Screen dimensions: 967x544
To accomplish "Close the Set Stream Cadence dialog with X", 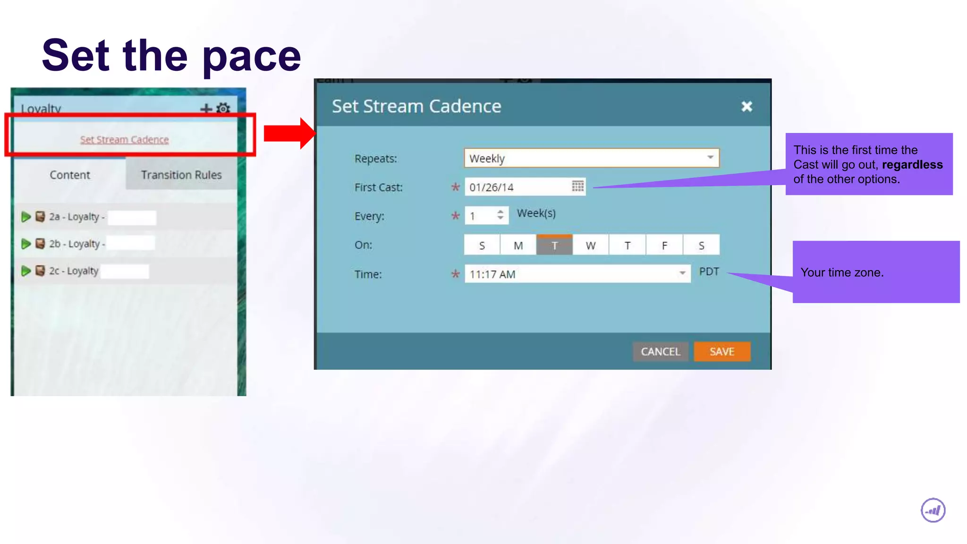I will pos(746,107).
